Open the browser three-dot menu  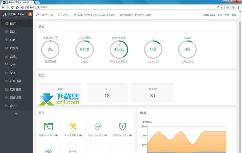239,7
